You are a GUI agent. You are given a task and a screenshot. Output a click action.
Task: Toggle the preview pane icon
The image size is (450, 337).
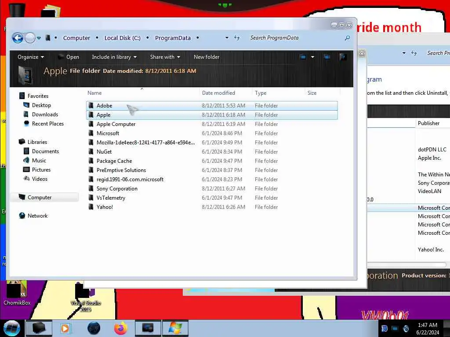[327, 57]
